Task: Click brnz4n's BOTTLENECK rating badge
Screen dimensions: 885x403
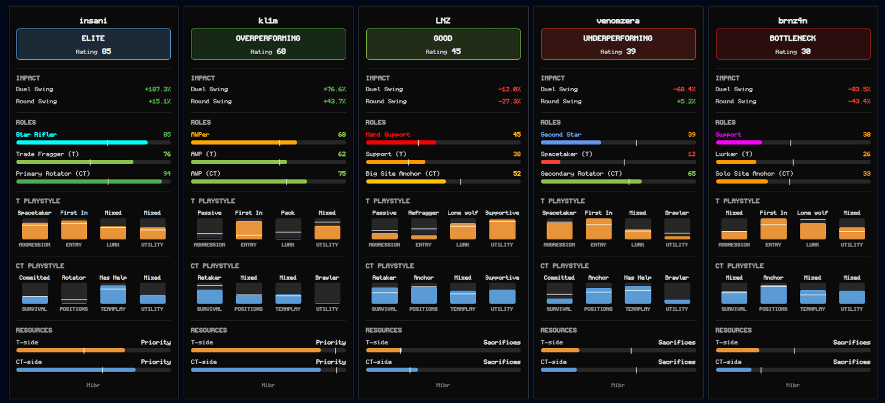Action: coord(793,44)
